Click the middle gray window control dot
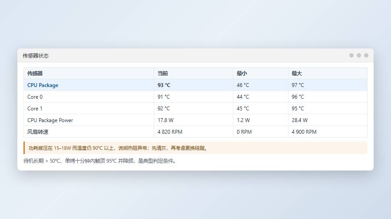This screenshot has width=391, height=219. (359, 55)
